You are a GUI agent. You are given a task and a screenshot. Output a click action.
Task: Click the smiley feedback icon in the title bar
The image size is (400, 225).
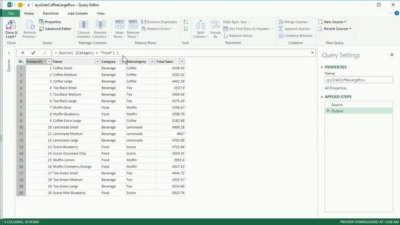20,5
